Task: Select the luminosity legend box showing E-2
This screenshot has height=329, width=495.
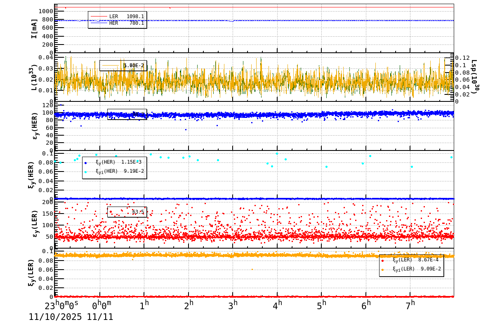Action: 123,66
